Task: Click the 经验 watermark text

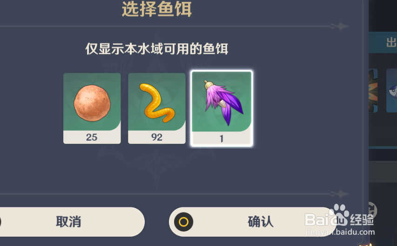Action: [x=362, y=220]
